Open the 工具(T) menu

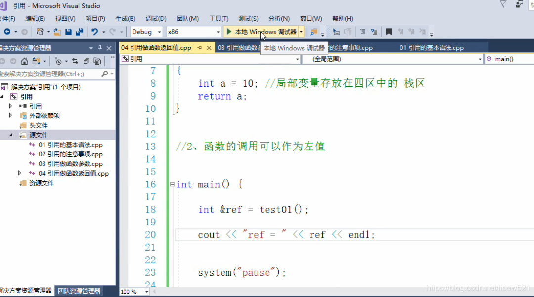[x=219, y=18]
